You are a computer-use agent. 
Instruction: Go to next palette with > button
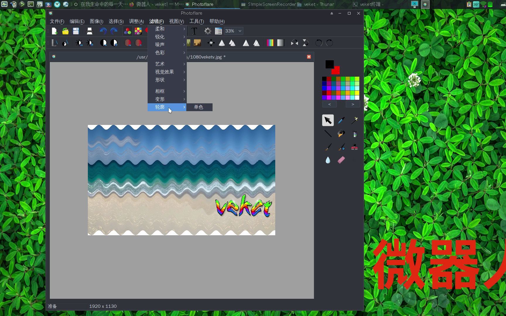click(353, 104)
